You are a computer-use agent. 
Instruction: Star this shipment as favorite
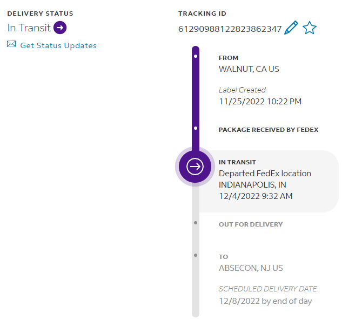[x=309, y=28]
